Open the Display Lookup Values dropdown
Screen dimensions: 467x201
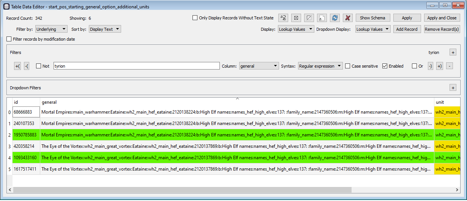pyautogui.click(x=296, y=29)
